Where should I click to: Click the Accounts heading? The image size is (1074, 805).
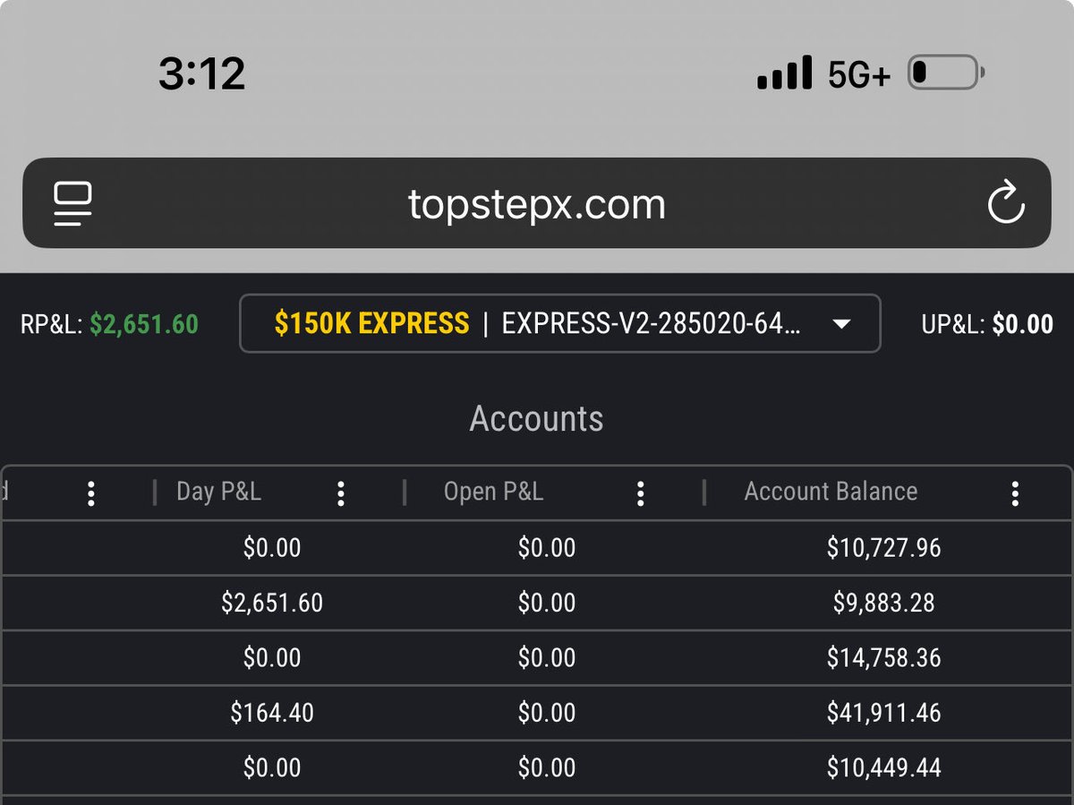[536, 418]
